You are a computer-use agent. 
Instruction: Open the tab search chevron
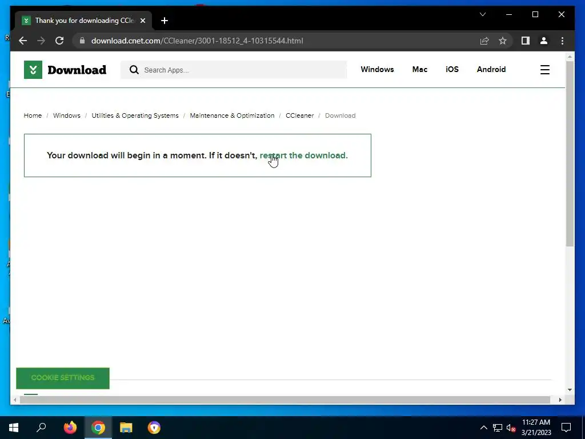pos(482,14)
